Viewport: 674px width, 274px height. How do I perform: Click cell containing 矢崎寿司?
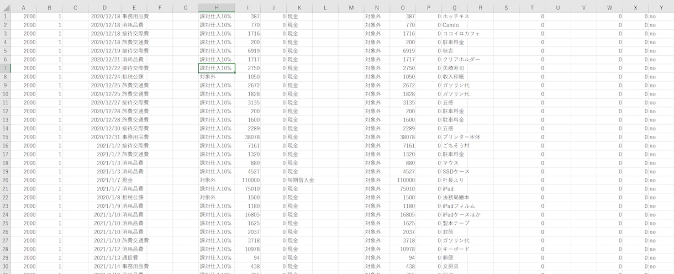point(455,68)
